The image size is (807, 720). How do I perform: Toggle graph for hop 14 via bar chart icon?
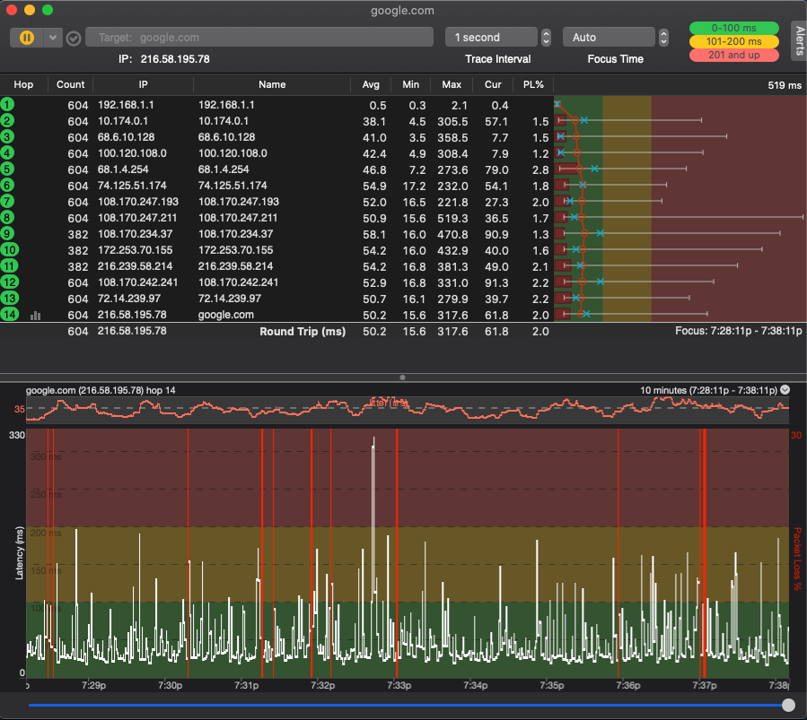[x=36, y=315]
